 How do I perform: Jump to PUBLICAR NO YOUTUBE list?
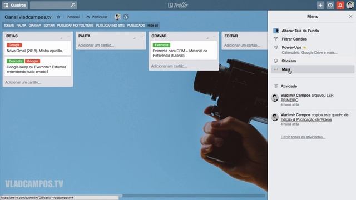point(75,26)
